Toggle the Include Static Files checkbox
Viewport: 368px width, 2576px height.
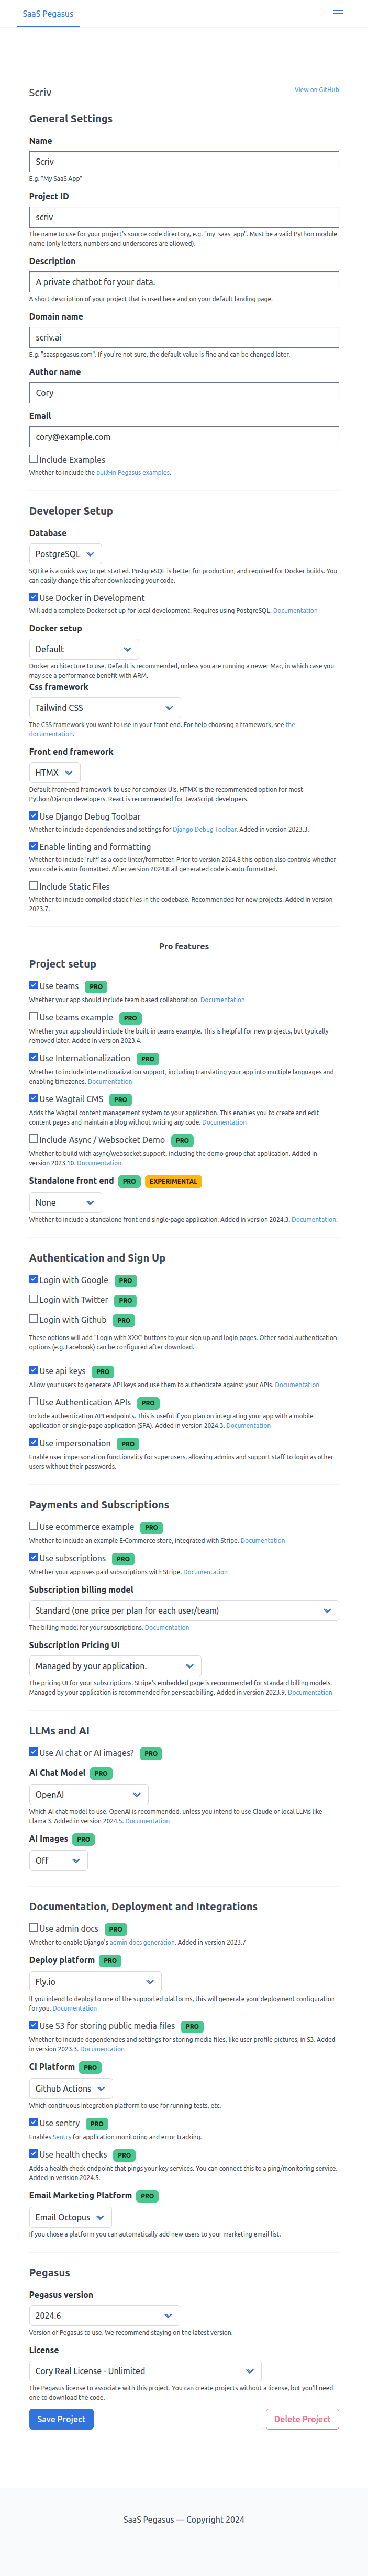click(34, 885)
